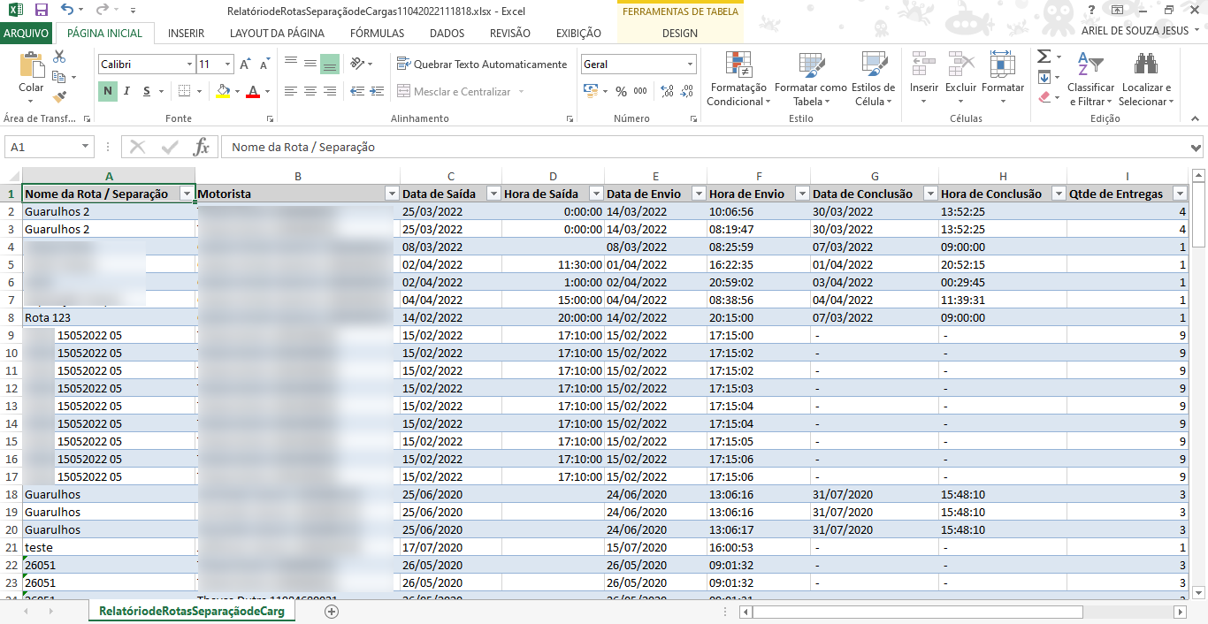Open Formatação Condicional
Image resolution: width=1208 pixels, height=624 pixels.
pos(737,80)
